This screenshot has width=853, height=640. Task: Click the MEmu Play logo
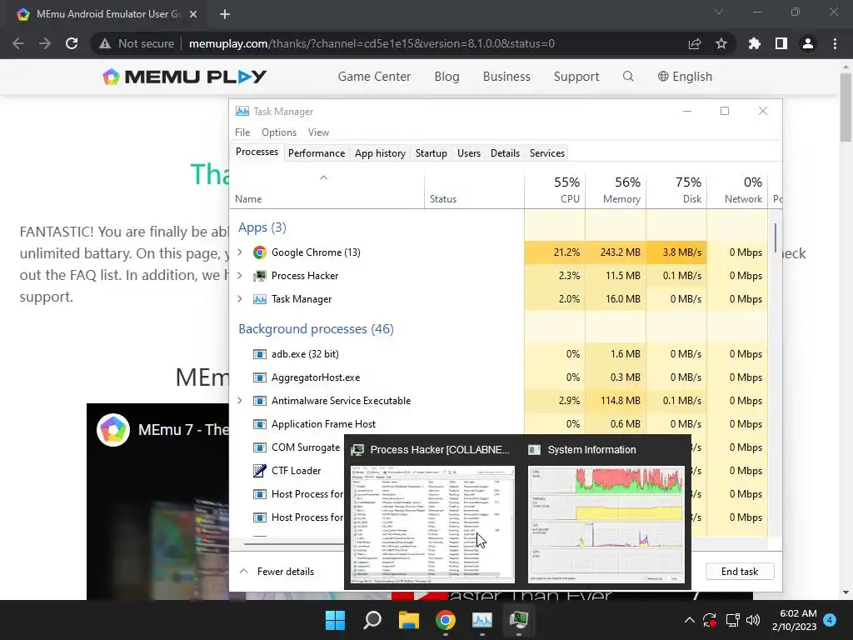click(x=184, y=77)
